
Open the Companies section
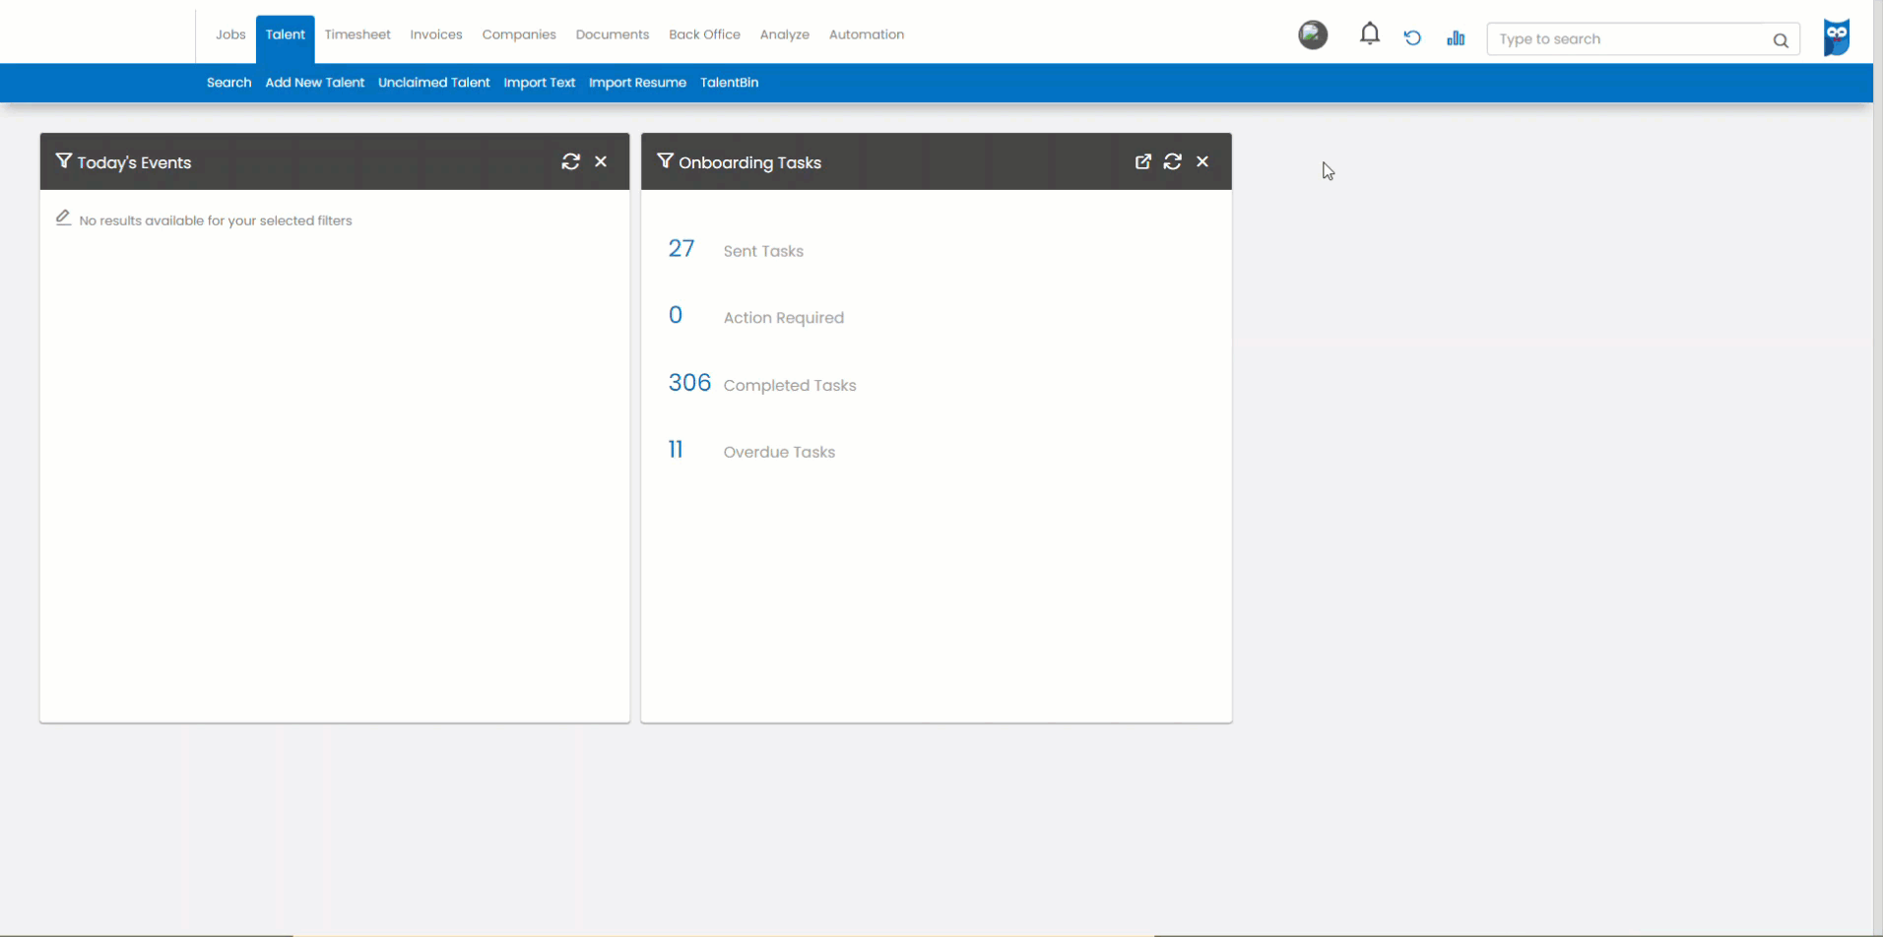click(519, 33)
